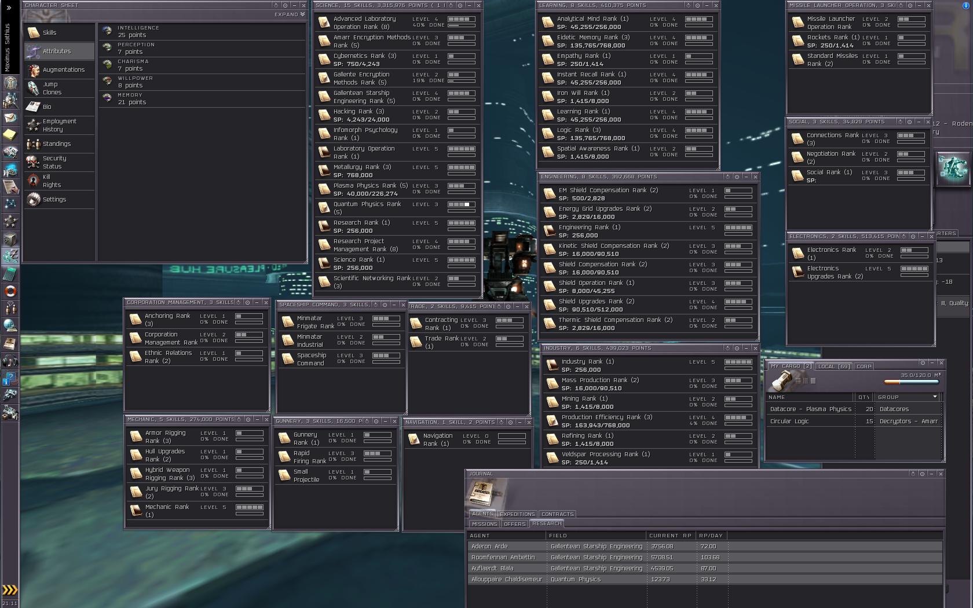This screenshot has height=608, width=973.
Task: Switch cargo view to list mode
Action: [813, 381]
